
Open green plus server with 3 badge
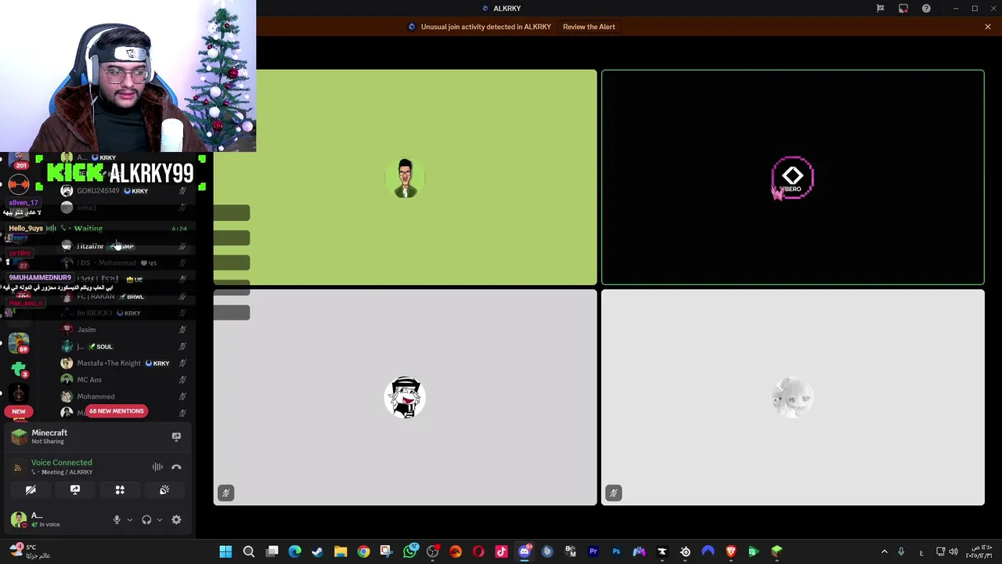click(19, 368)
